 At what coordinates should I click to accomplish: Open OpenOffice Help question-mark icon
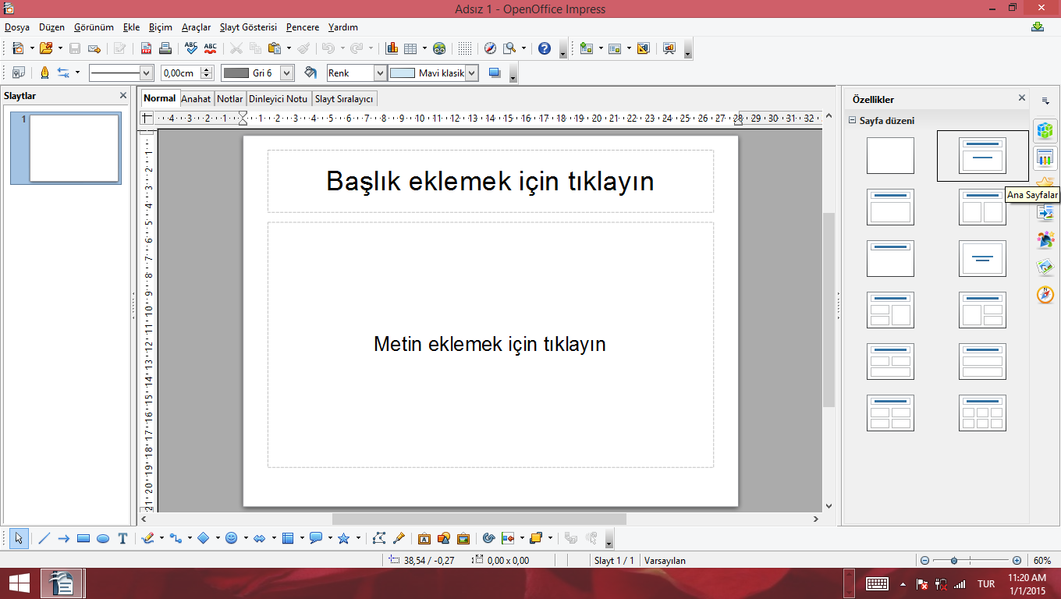pyautogui.click(x=545, y=48)
